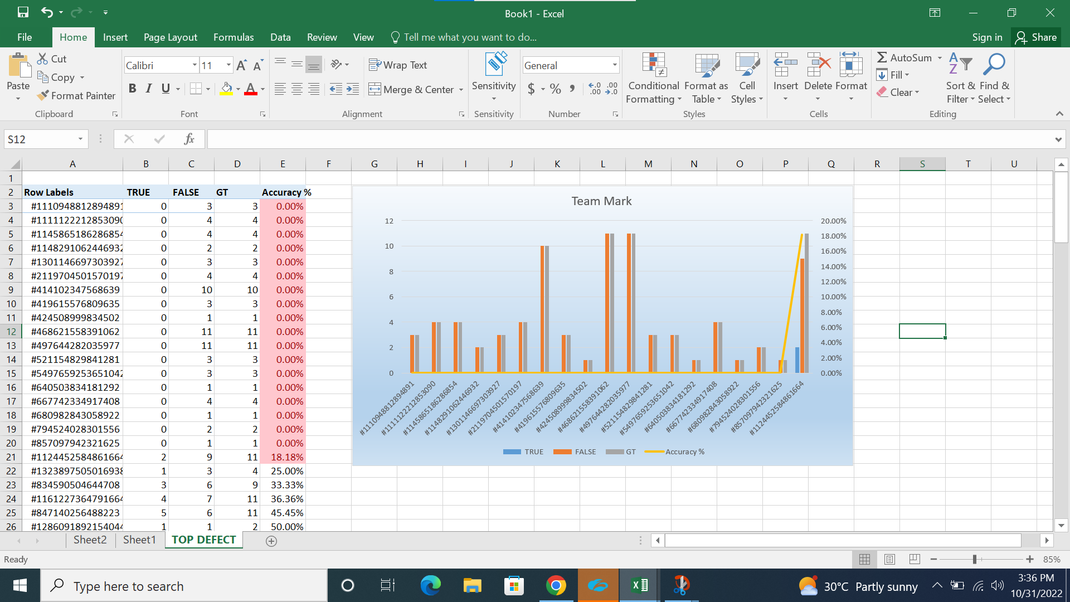Switch to Page Layout view in status bar
This screenshot has width=1070, height=602.
point(889,559)
